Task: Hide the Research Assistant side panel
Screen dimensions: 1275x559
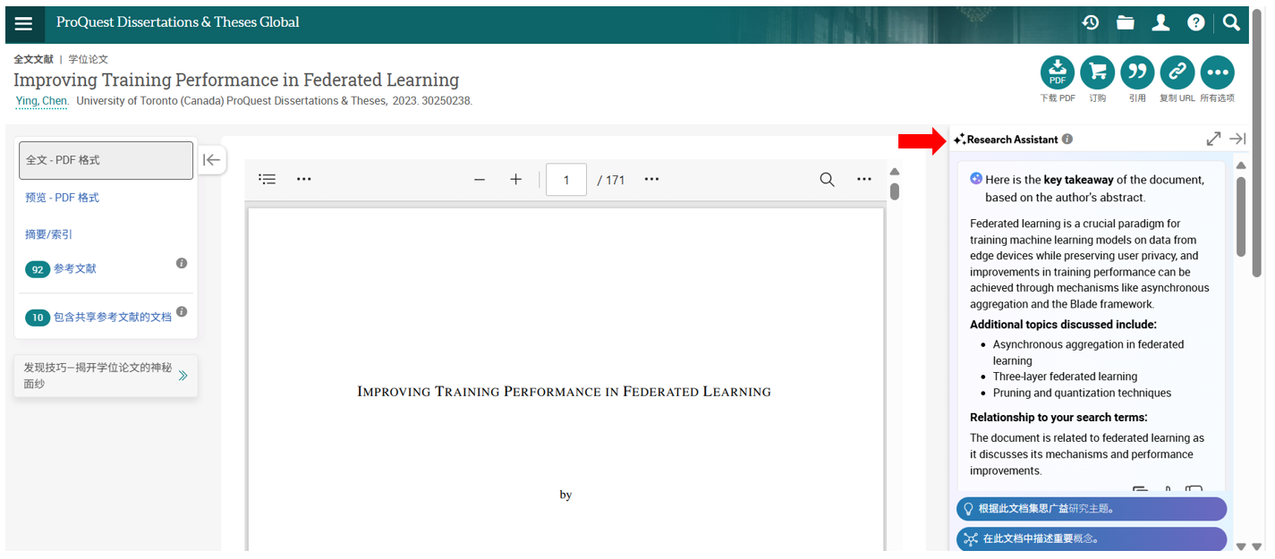Action: 1237,139
